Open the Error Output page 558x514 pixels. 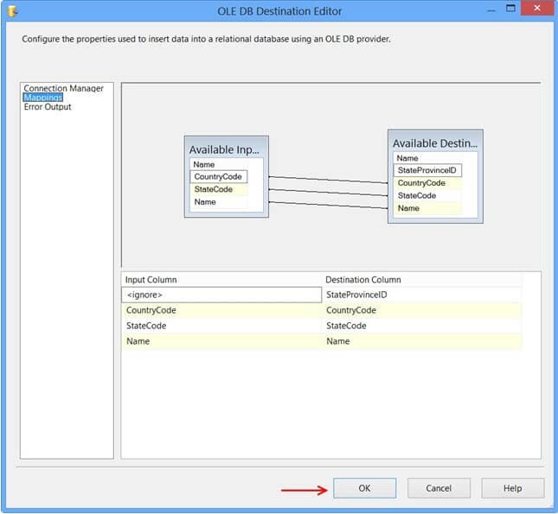coord(48,107)
